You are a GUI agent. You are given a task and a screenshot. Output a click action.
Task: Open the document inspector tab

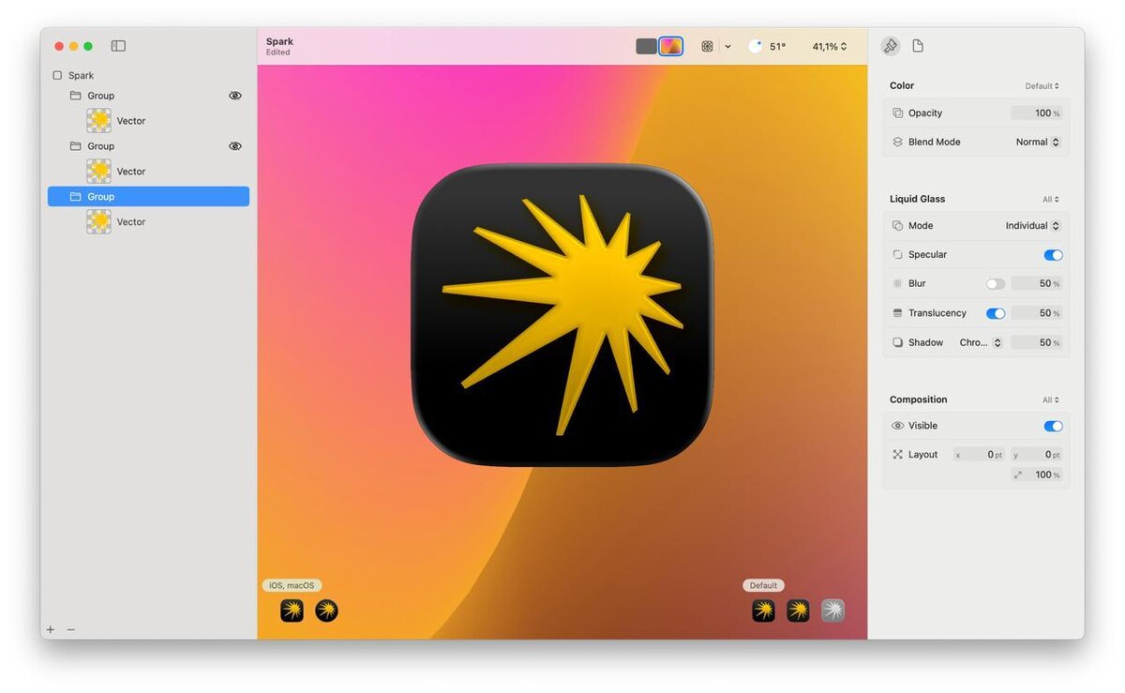(x=918, y=46)
